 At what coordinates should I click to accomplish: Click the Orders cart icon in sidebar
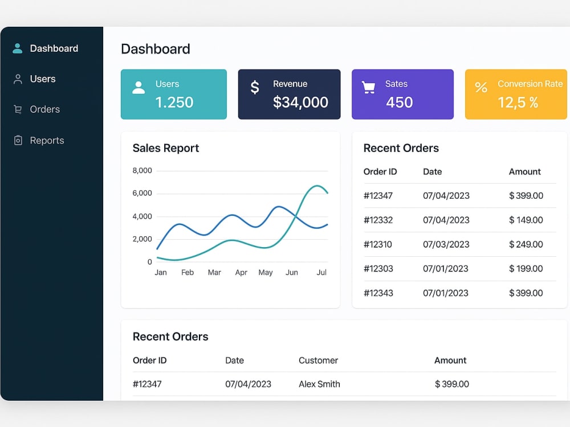pos(18,109)
